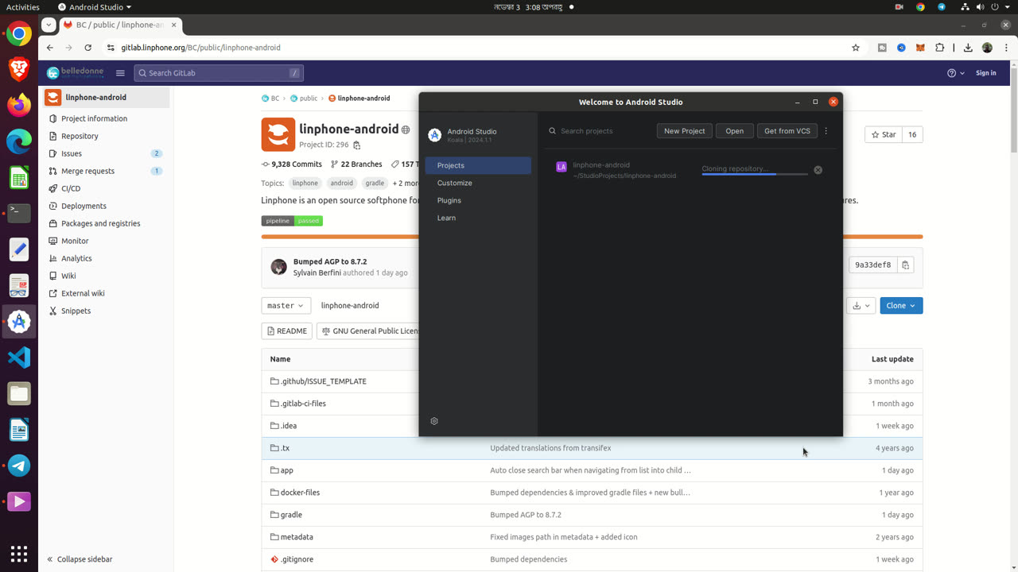
Task: Open the download source code dropdown
Action: 861,306
